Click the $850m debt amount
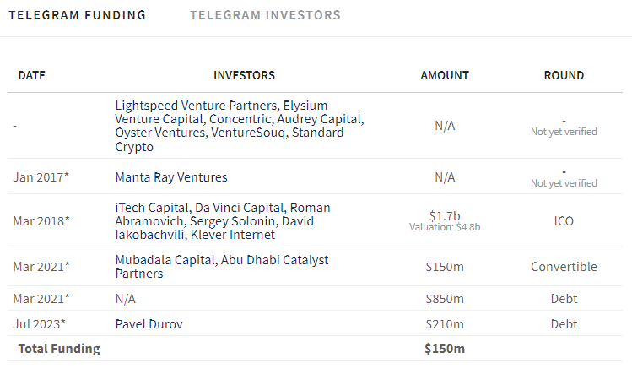 (445, 299)
